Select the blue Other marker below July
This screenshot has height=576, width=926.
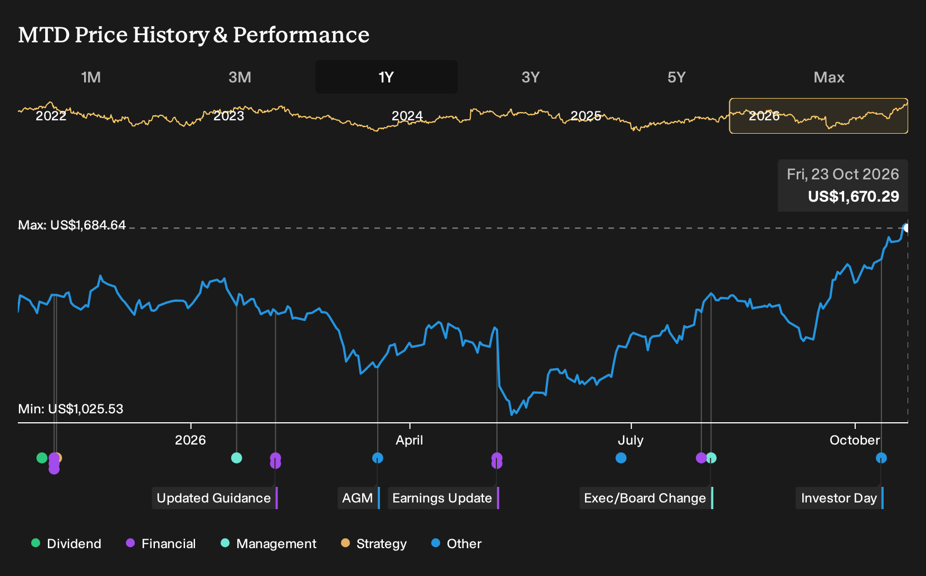coord(621,458)
